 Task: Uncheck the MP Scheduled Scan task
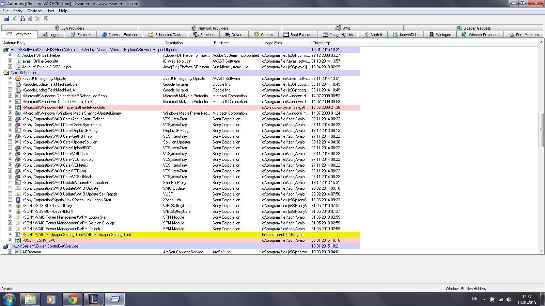(10, 96)
